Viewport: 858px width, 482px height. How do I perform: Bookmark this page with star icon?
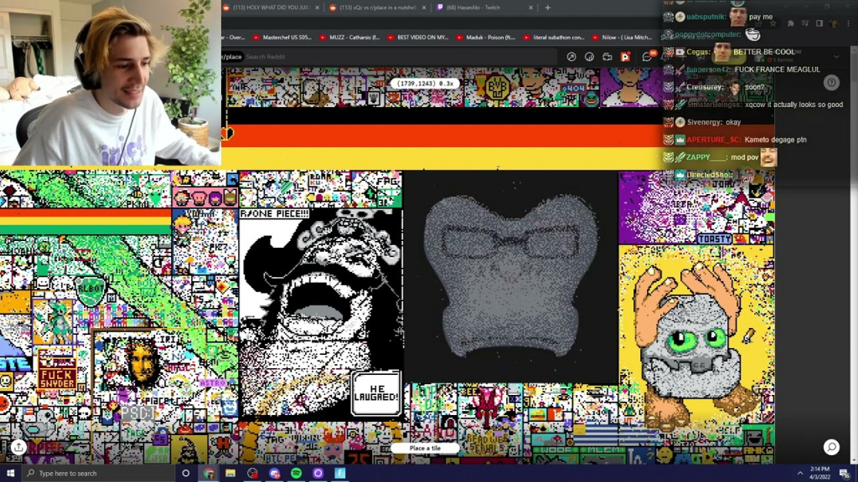(773, 23)
